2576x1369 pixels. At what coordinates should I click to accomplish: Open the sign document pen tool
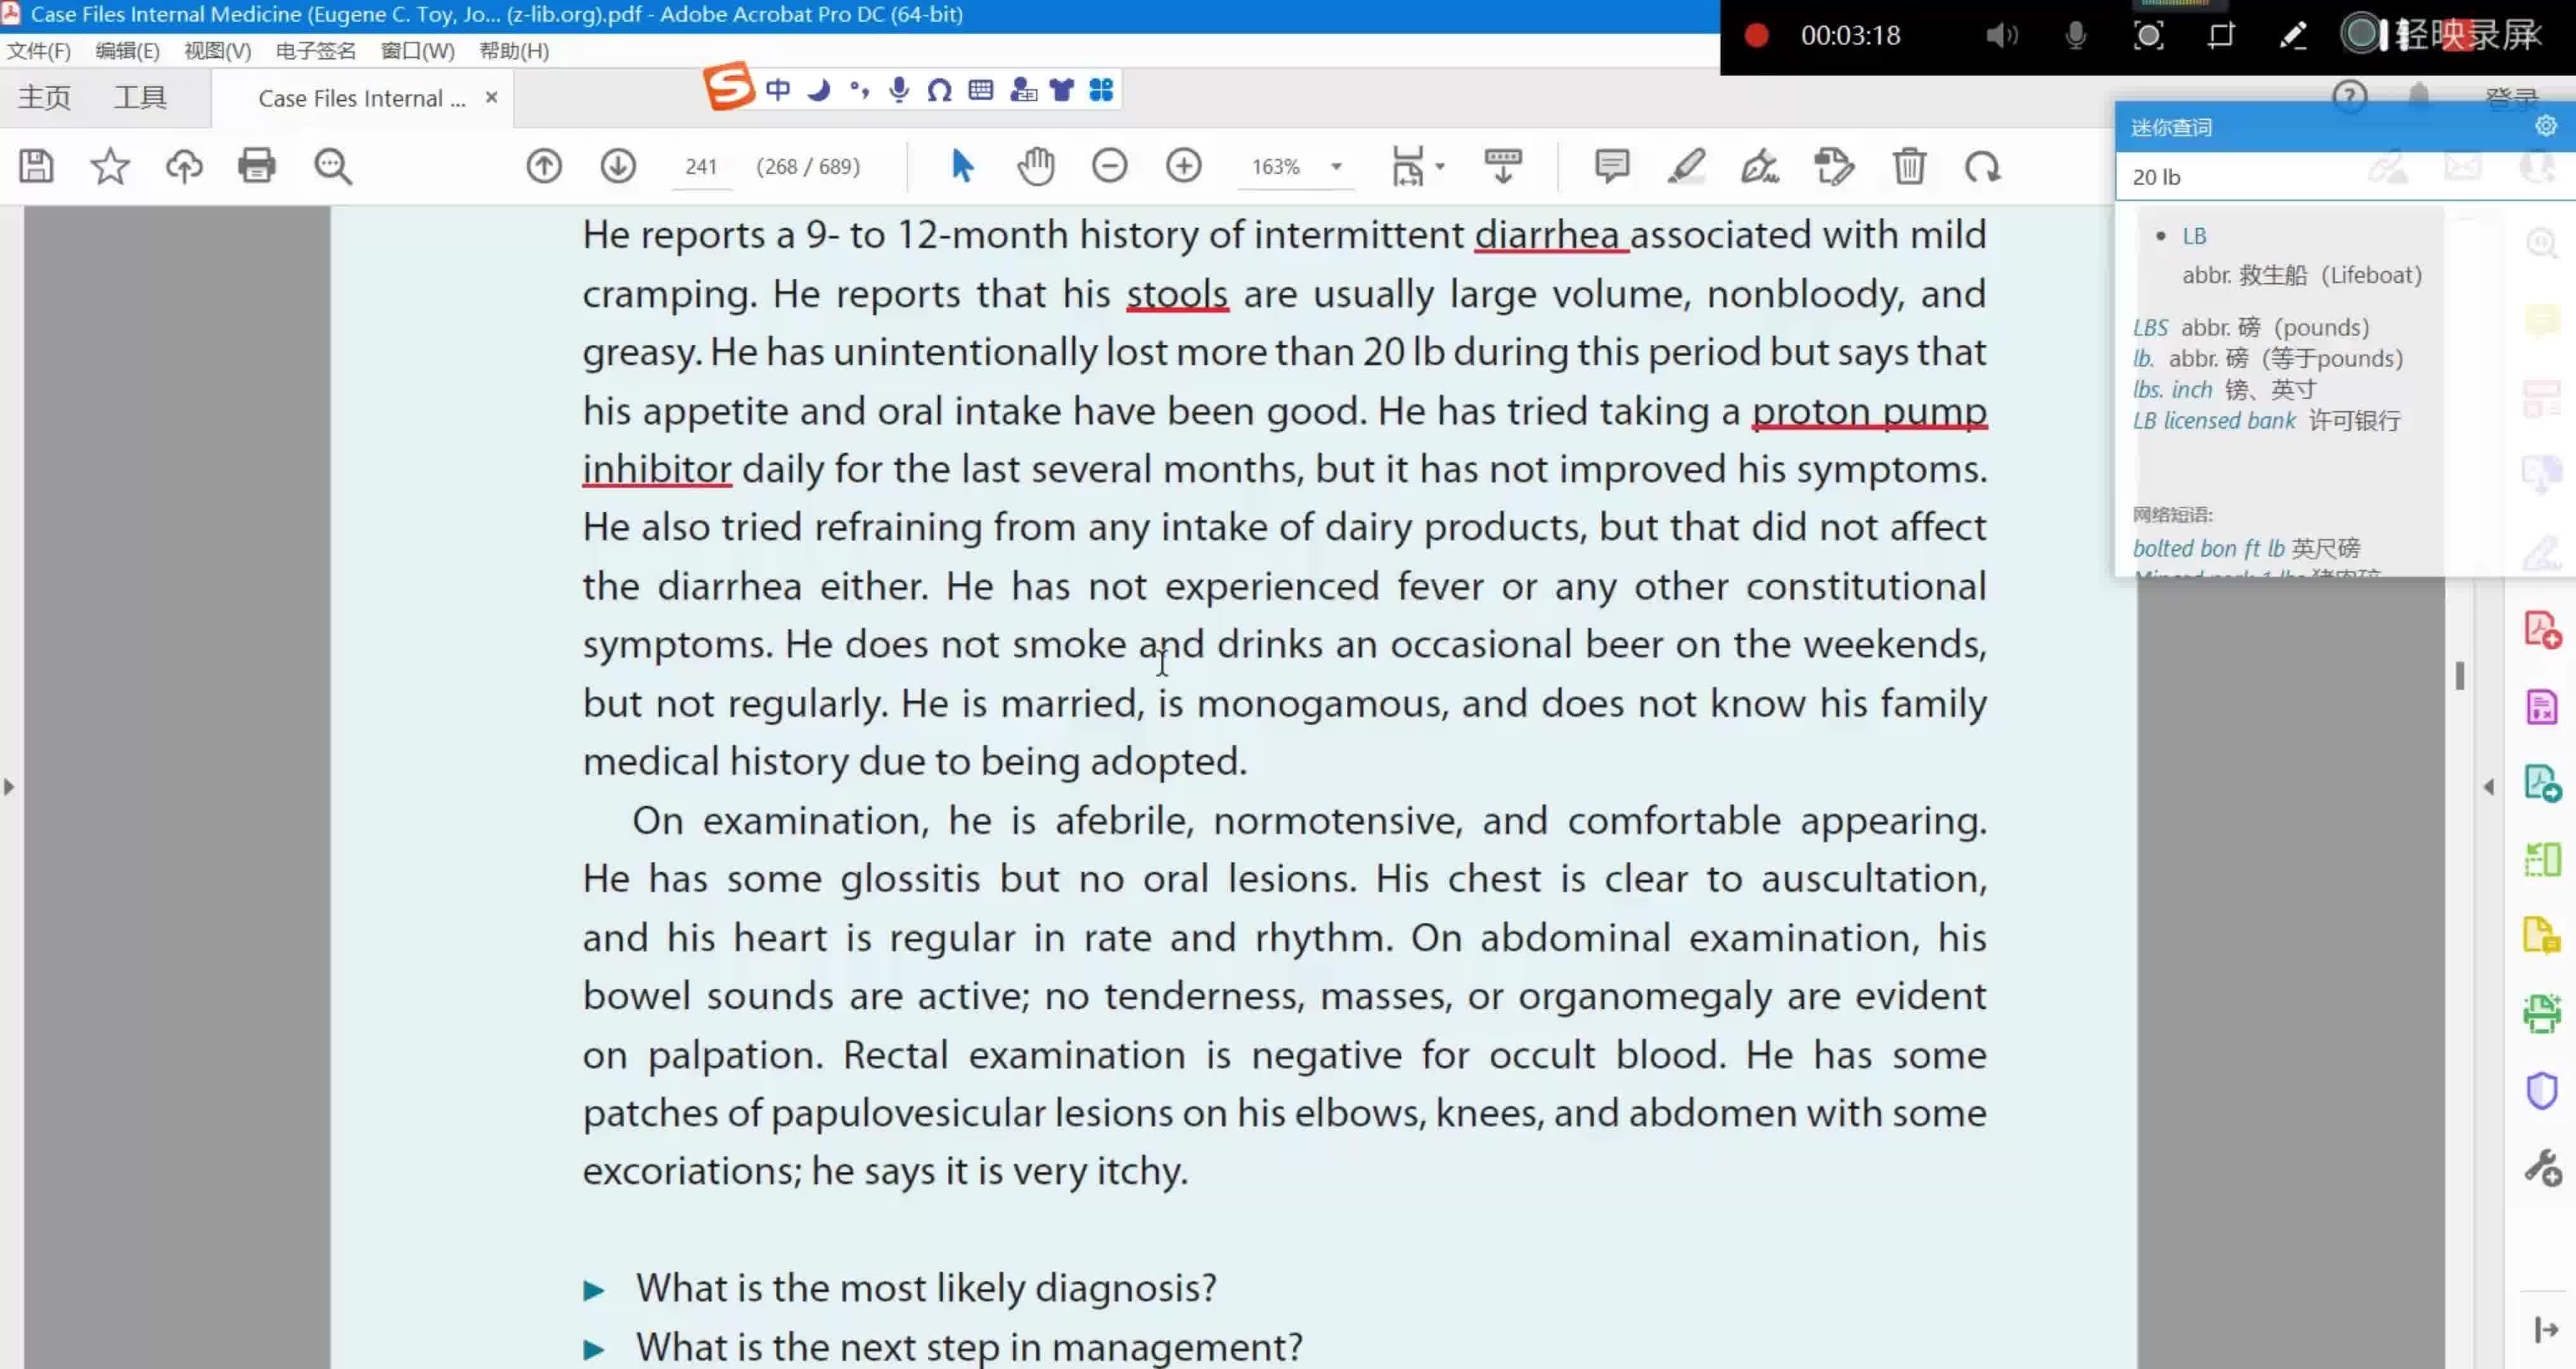[1760, 166]
